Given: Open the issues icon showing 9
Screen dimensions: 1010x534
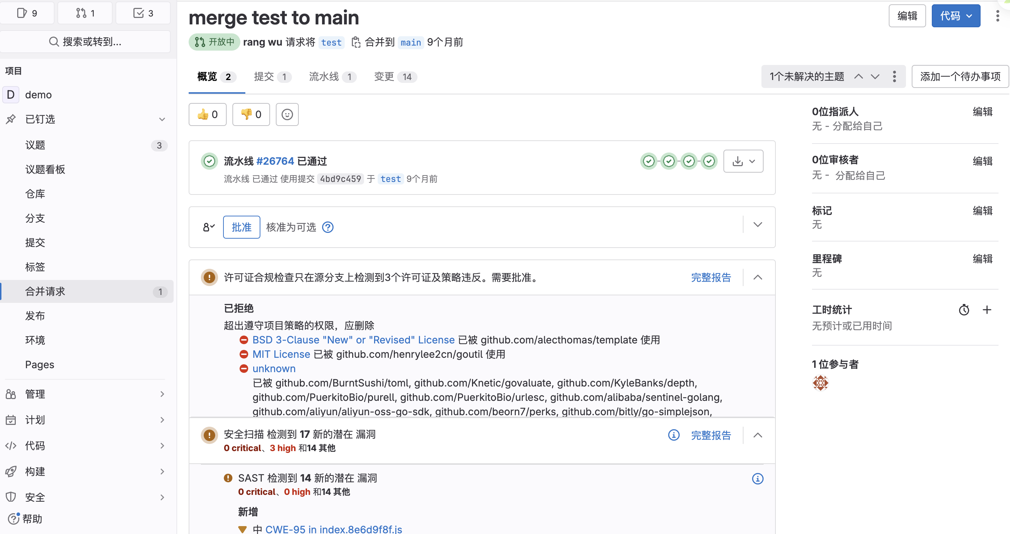Looking at the screenshot, I should pos(27,13).
